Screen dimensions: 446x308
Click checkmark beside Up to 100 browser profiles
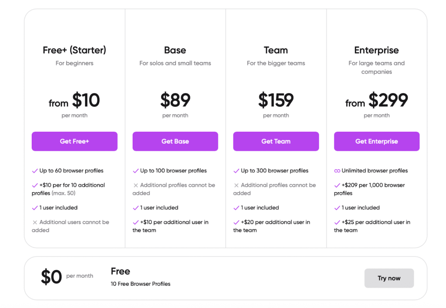(135, 171)
